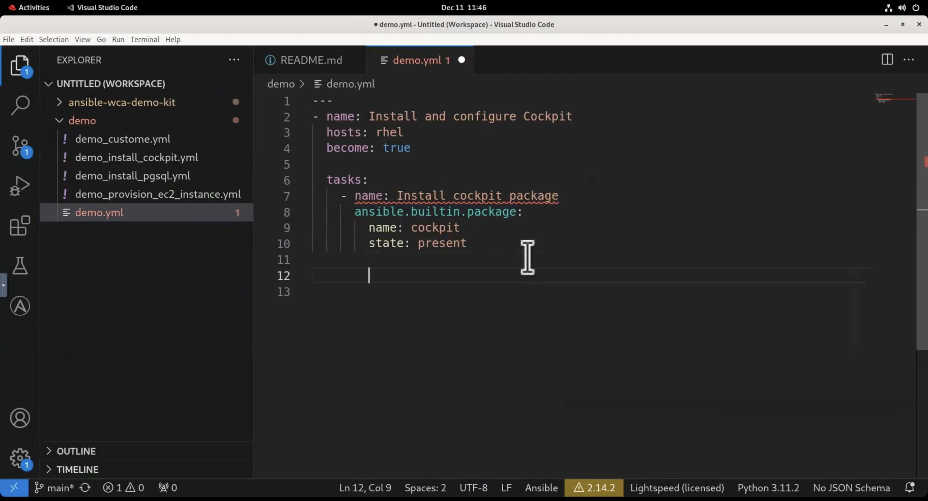Image resolution: width=928 pixels, height=501 pixels.
Task: Switch to the README.md tab
Action: (x=310, y=60)
